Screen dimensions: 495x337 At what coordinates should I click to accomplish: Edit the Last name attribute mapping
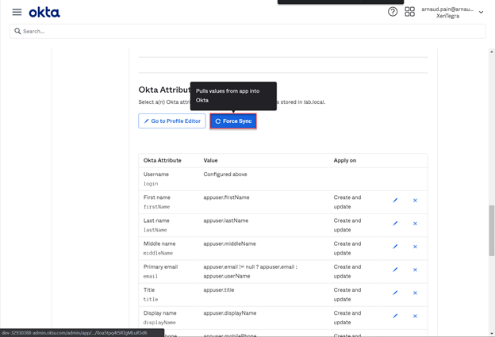pyautogui.click(x=396, y=224)
